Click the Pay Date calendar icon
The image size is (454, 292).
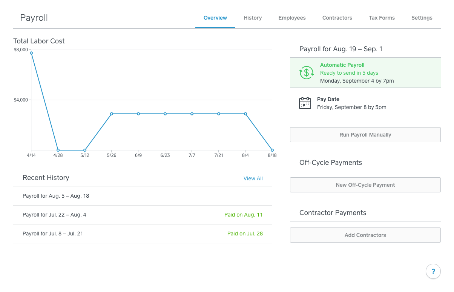pos(305,103)
